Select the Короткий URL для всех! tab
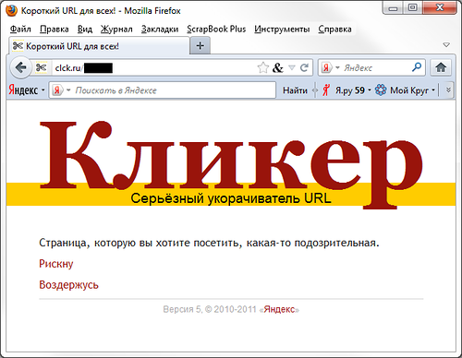This screenshot has width=462, height=358. [x=99, y=46]
